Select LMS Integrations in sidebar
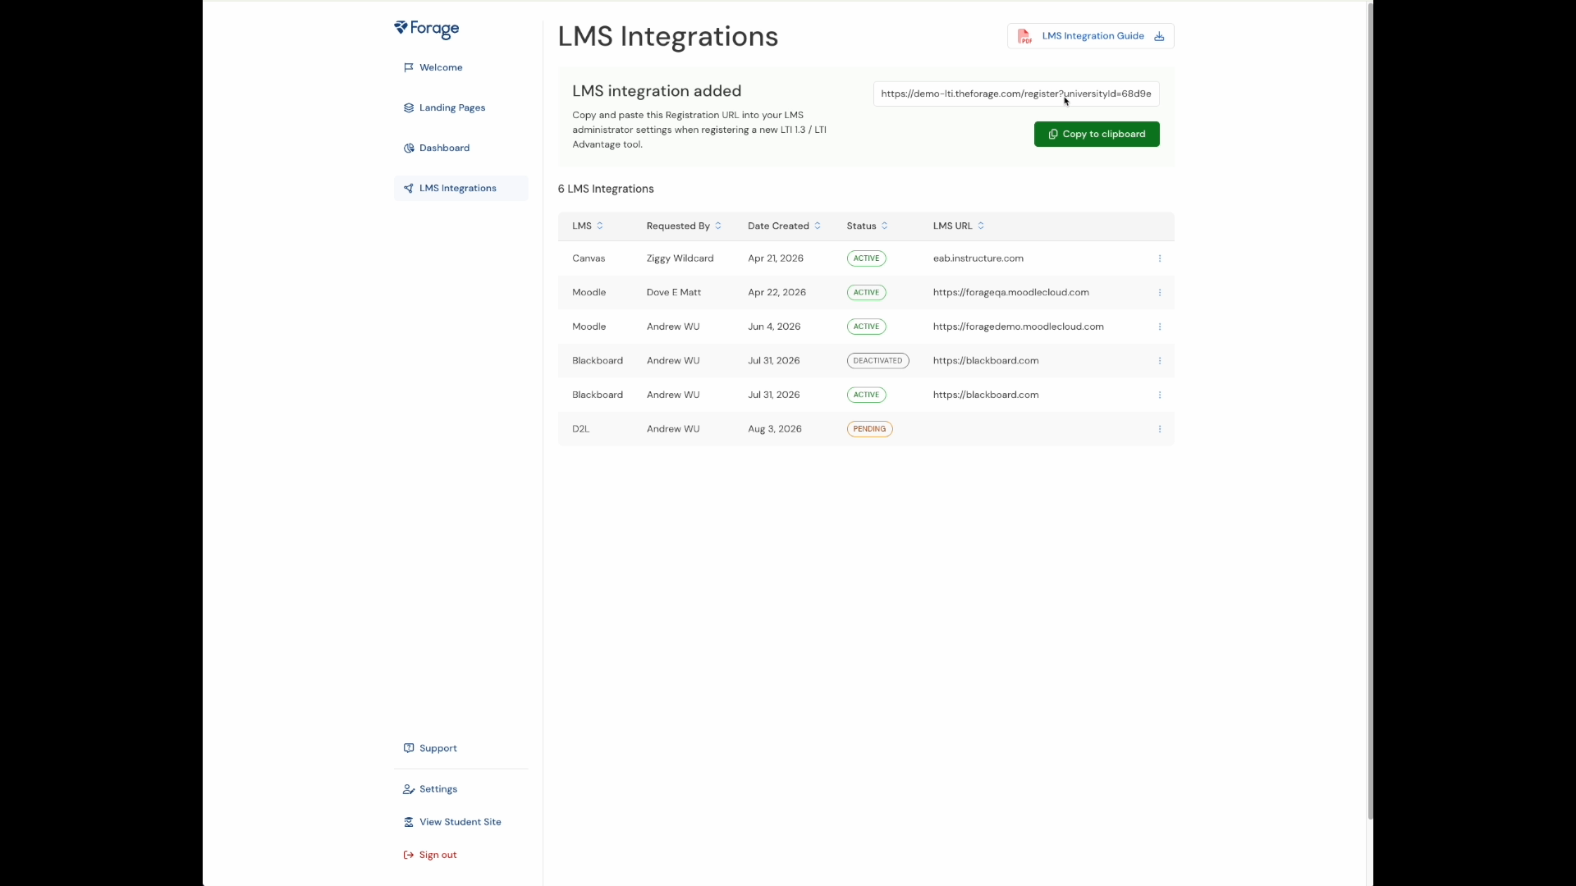Screen dimensions: 1576x886 460,188
